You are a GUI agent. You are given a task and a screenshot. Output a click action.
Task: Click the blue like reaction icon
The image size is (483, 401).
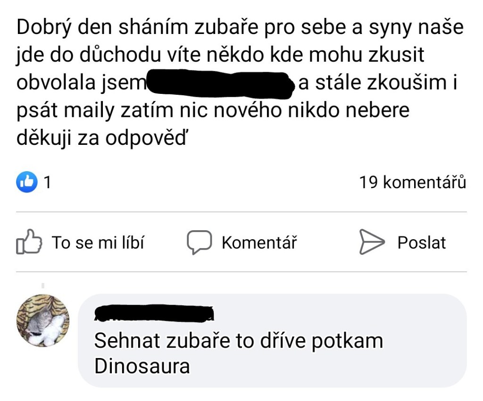pyautogui.click(x=27, y=183)
